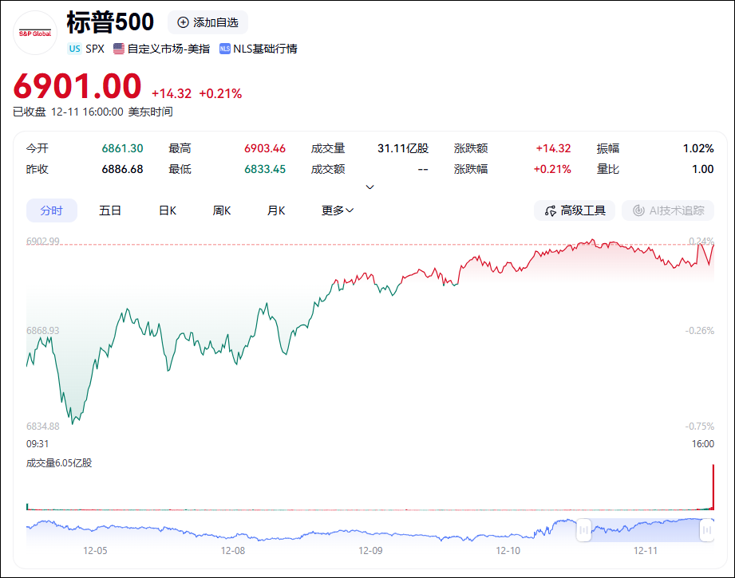Click the American flag market icon
Viewport: 735px width, 578px height.
[119, 49]
